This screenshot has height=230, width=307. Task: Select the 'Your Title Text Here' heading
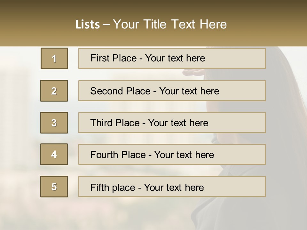(x=170, y=25)
